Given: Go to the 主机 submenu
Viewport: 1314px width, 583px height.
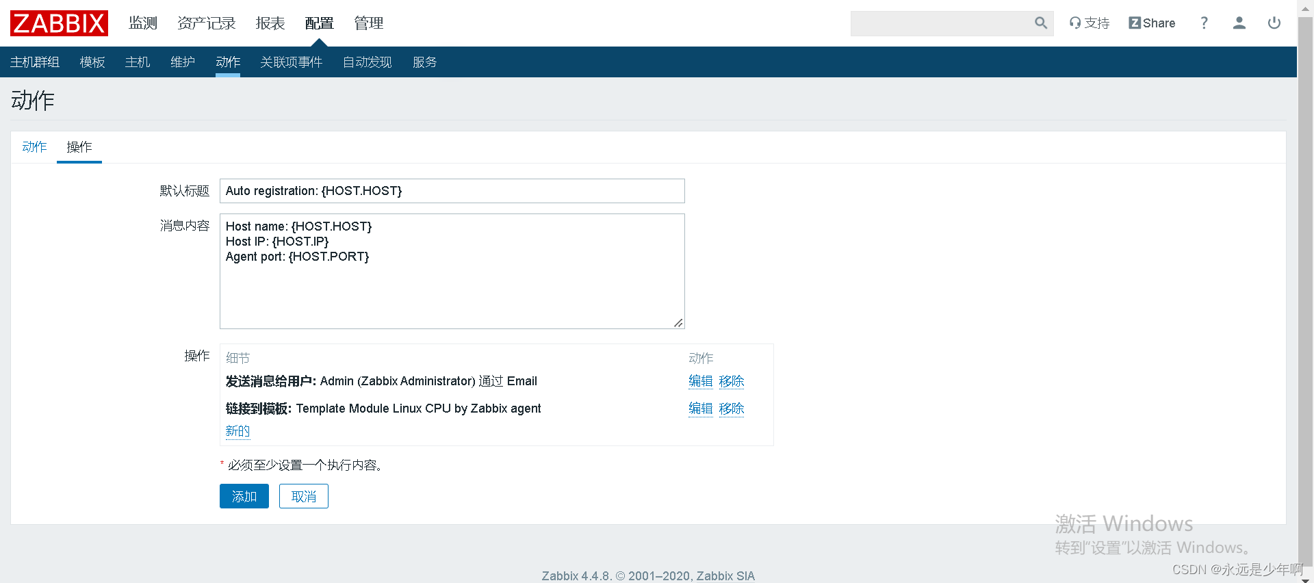Looking at the screenshot, I should coord(138,62).
